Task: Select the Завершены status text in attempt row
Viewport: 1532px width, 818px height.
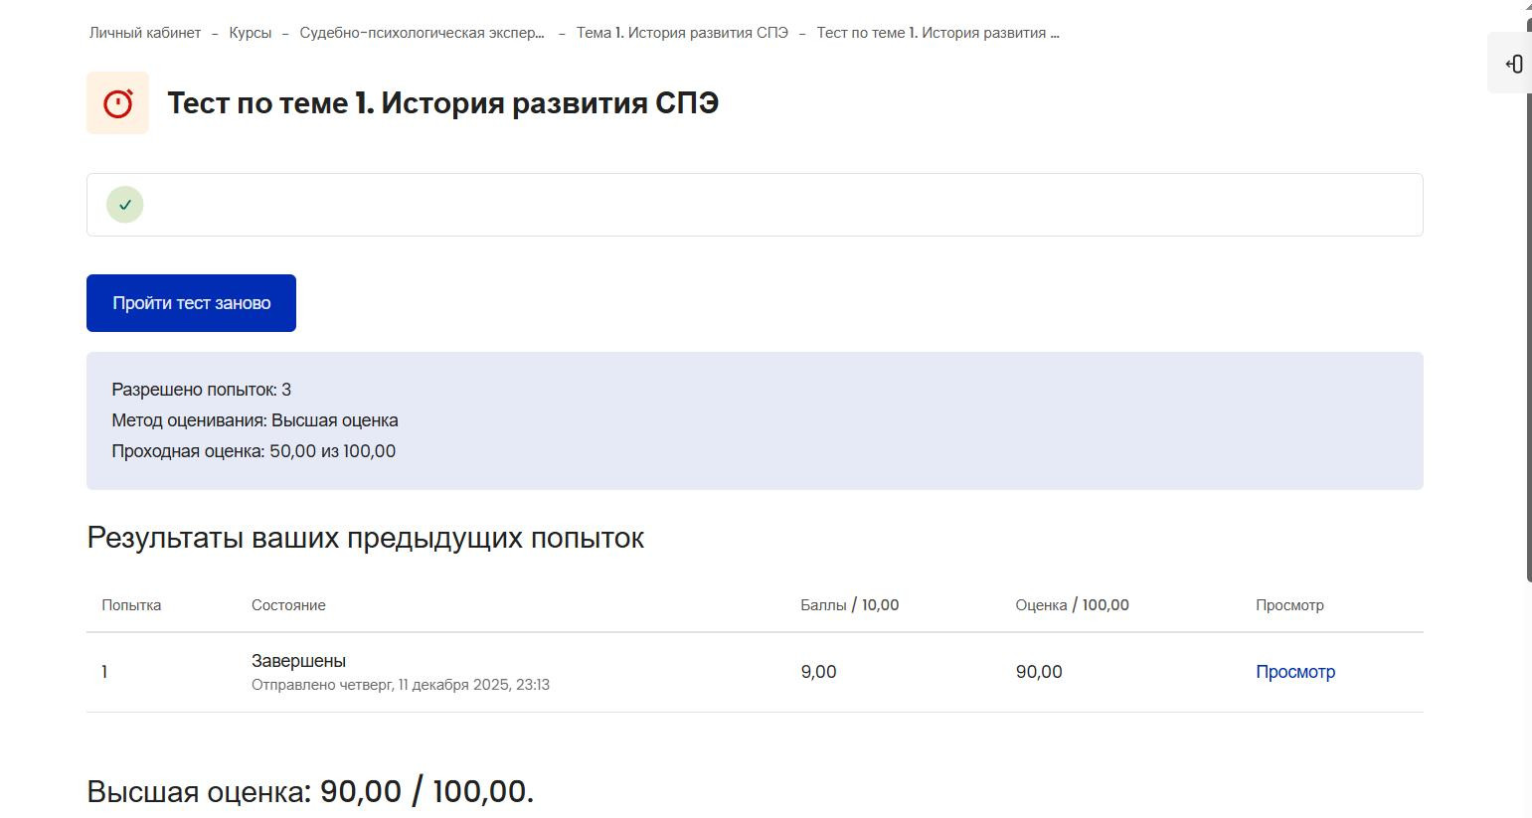Action: [298, 661]
